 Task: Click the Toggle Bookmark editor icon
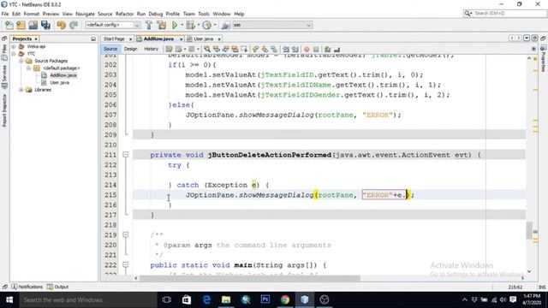(274, 50)
